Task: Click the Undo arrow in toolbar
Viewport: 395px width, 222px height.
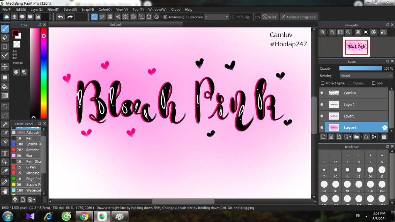Action: click(x=60, y=17)
